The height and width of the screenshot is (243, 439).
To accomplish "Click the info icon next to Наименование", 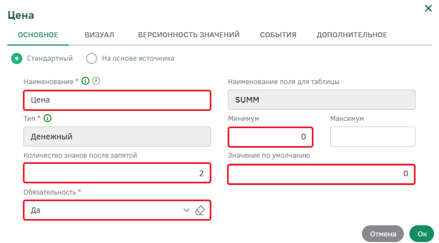I will [85, 81].
